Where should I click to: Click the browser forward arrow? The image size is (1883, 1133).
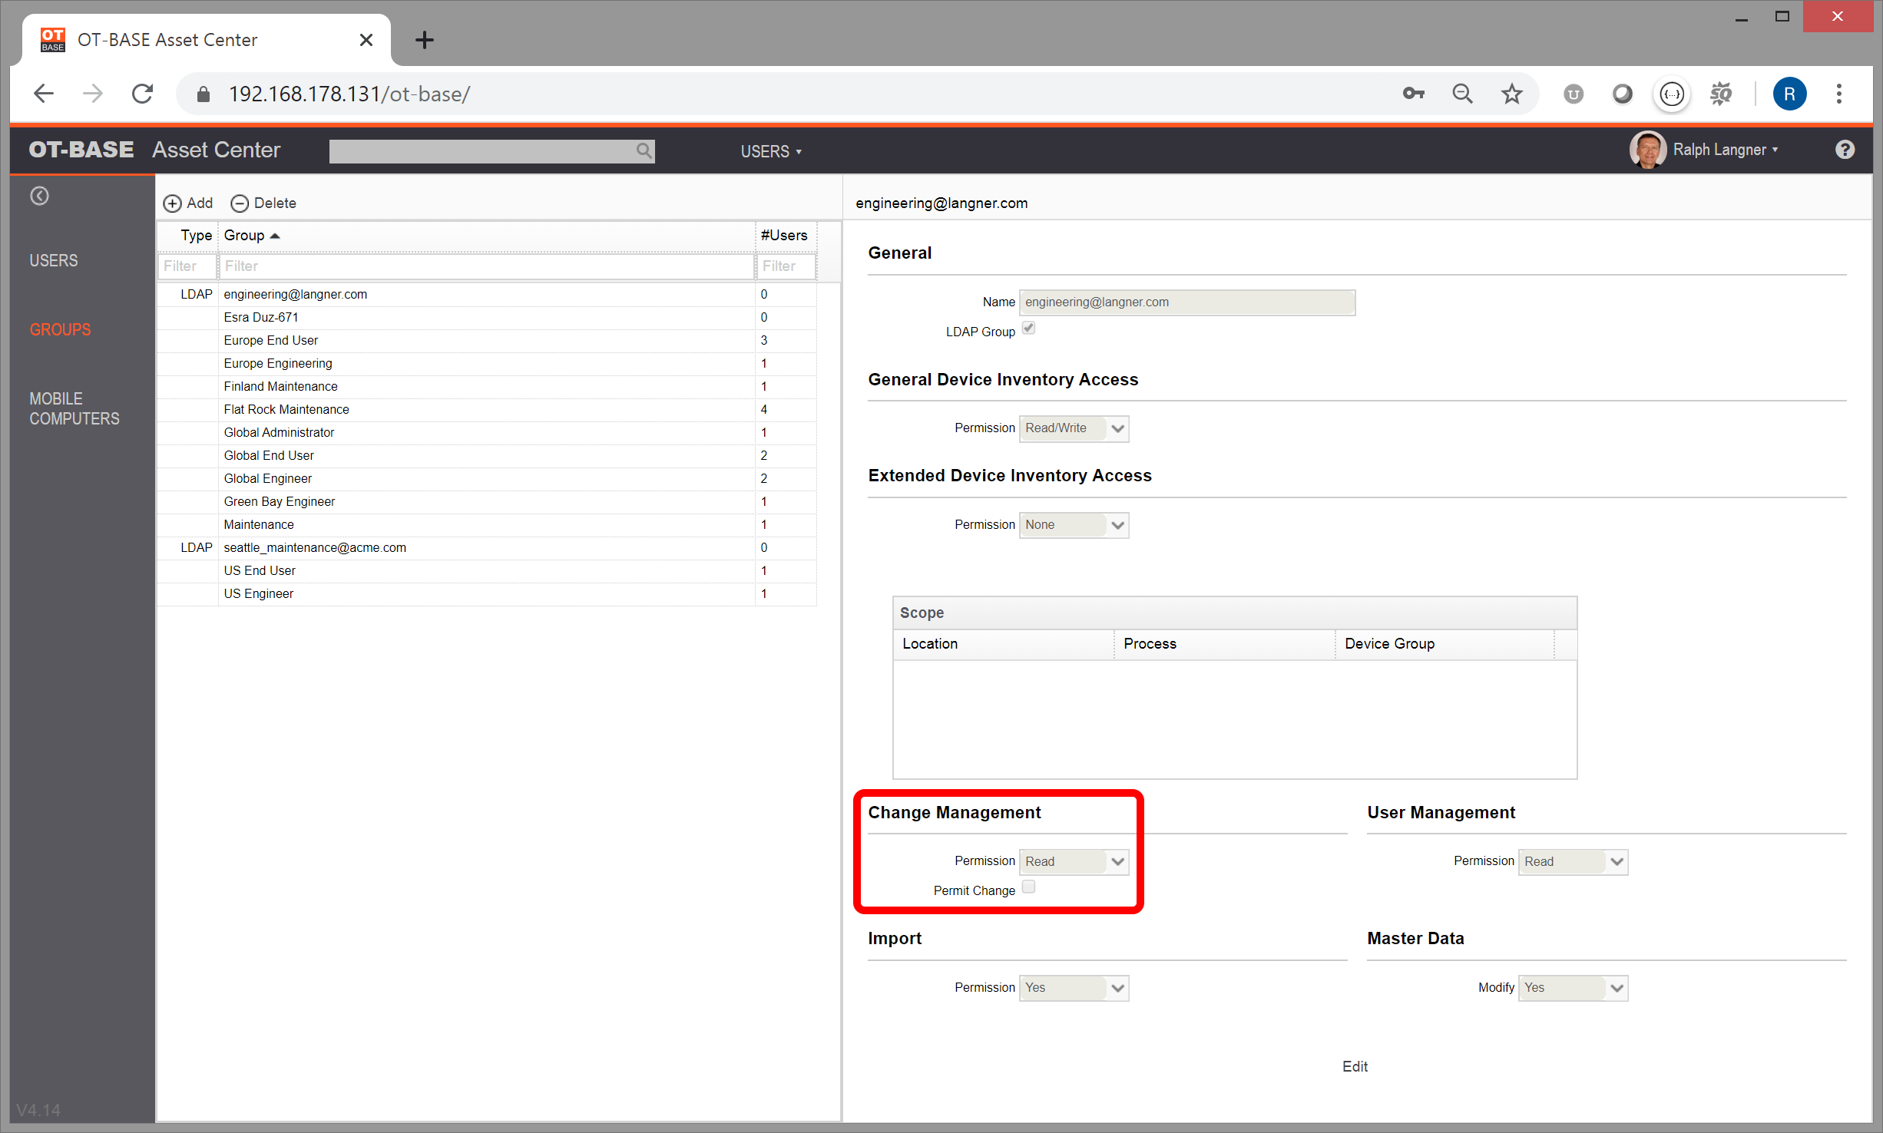[93, 94]
